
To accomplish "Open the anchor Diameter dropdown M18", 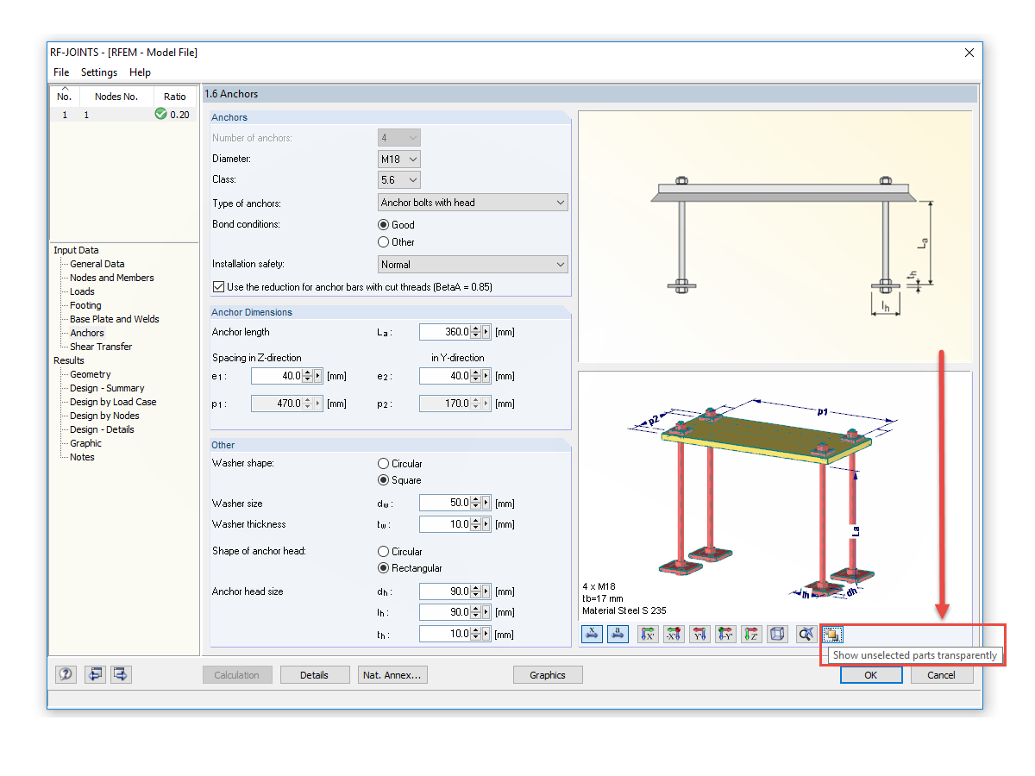I will click(x=399, y=160).
